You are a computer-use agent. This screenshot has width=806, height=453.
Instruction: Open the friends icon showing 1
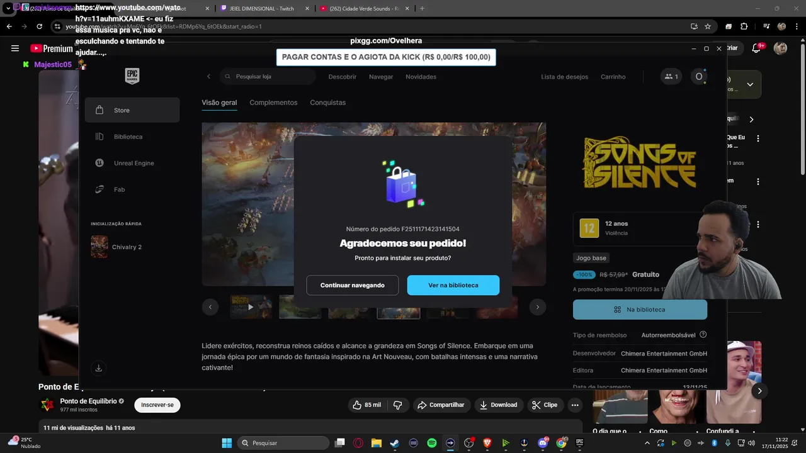(671, 77)
